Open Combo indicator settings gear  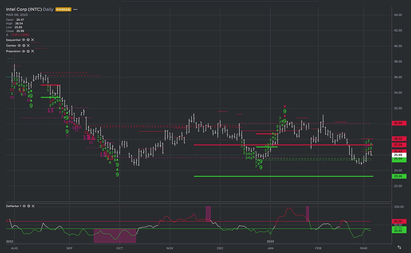point(24,46)
